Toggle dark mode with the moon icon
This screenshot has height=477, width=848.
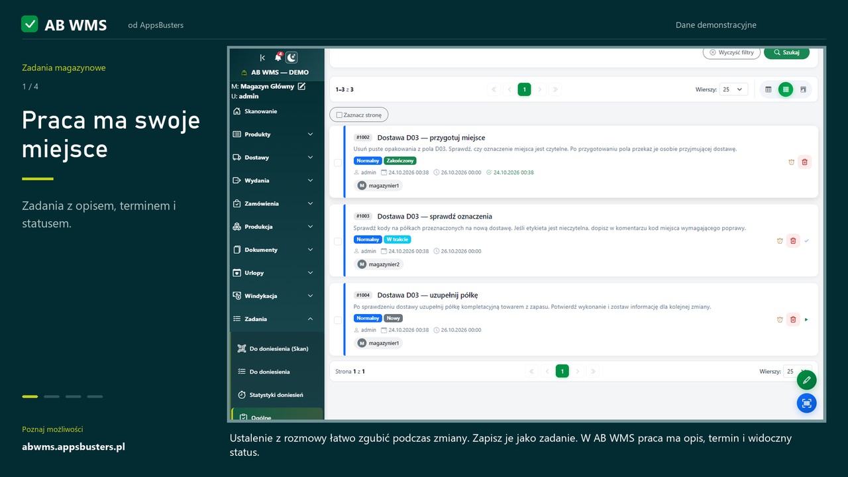click(x=291, y=58)
